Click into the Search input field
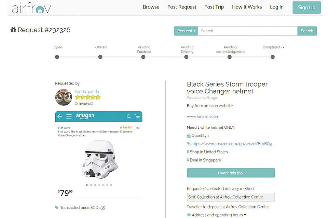Viewport: 328px width, 218px height. pyautogui.click(x=247, y=31)
